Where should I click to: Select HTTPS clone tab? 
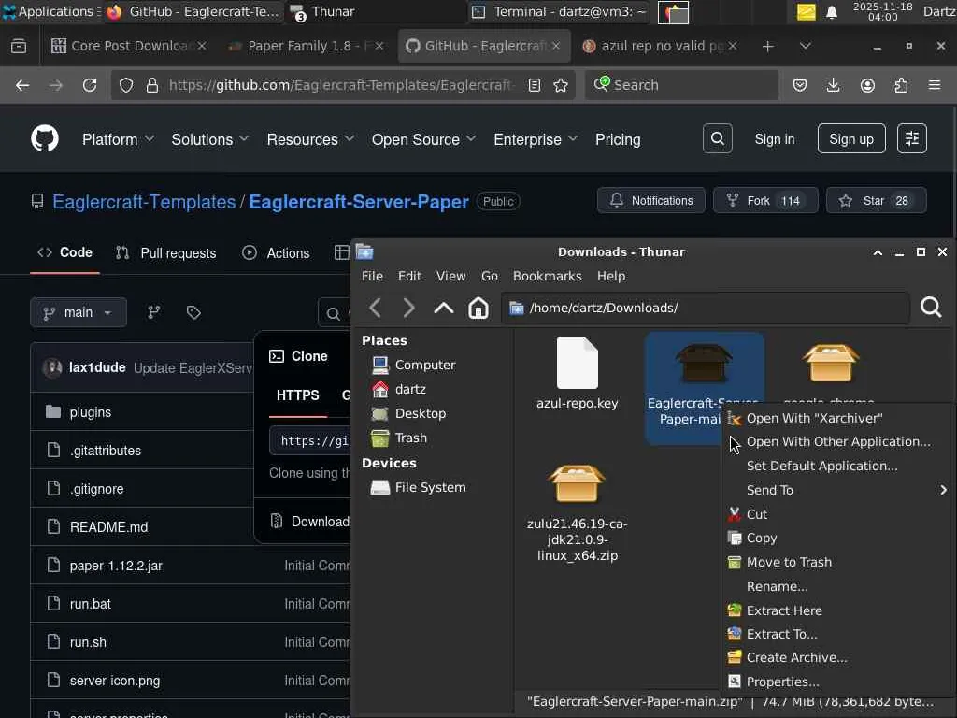coord(298,395)
